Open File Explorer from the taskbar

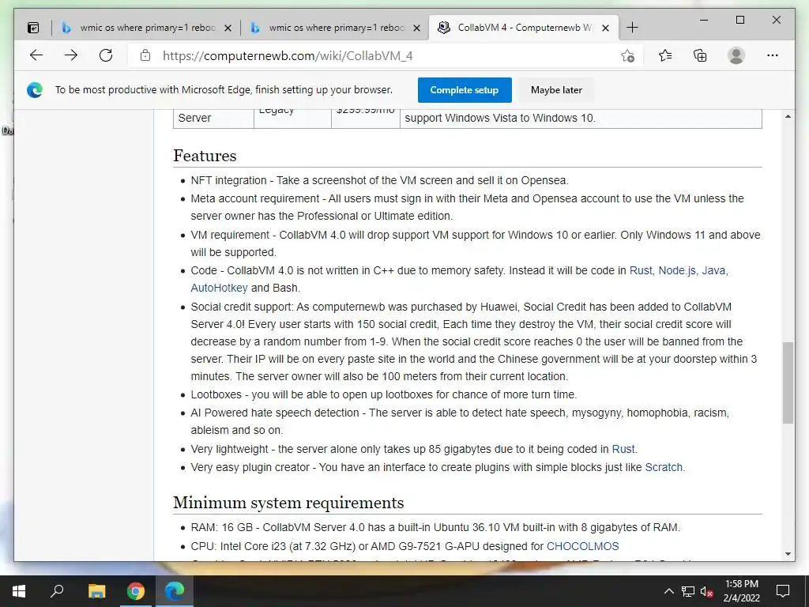pyautogui.click(x=96, y=591)
